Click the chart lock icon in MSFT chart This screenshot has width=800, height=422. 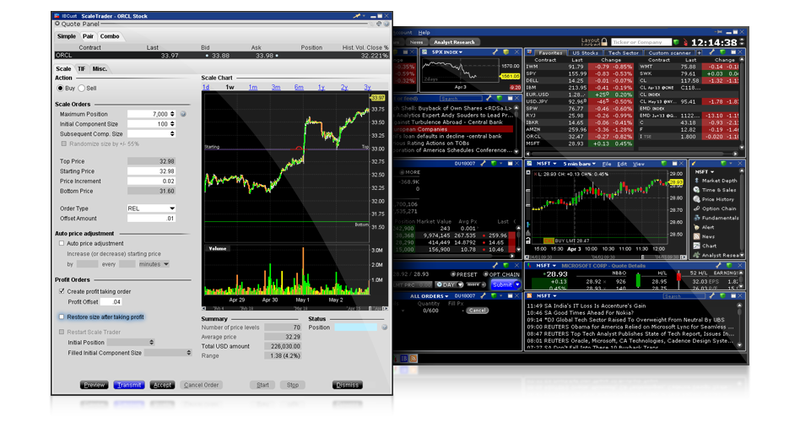tap(528, 241)
